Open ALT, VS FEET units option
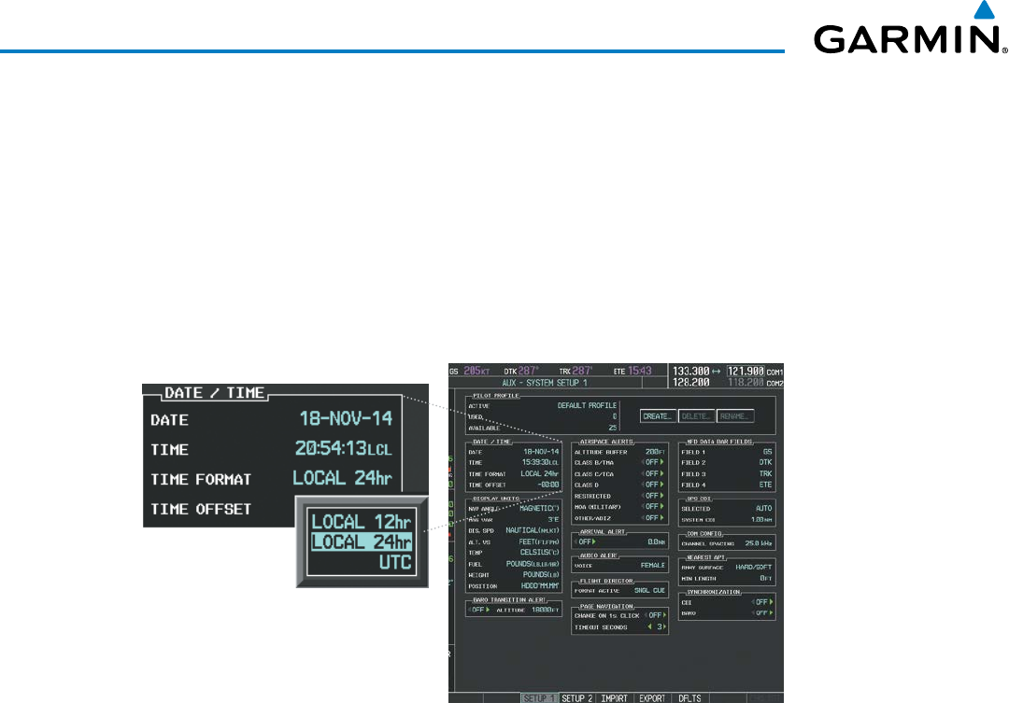The image size is (1009, 703). pyautogui.click(x=539, y=541)
